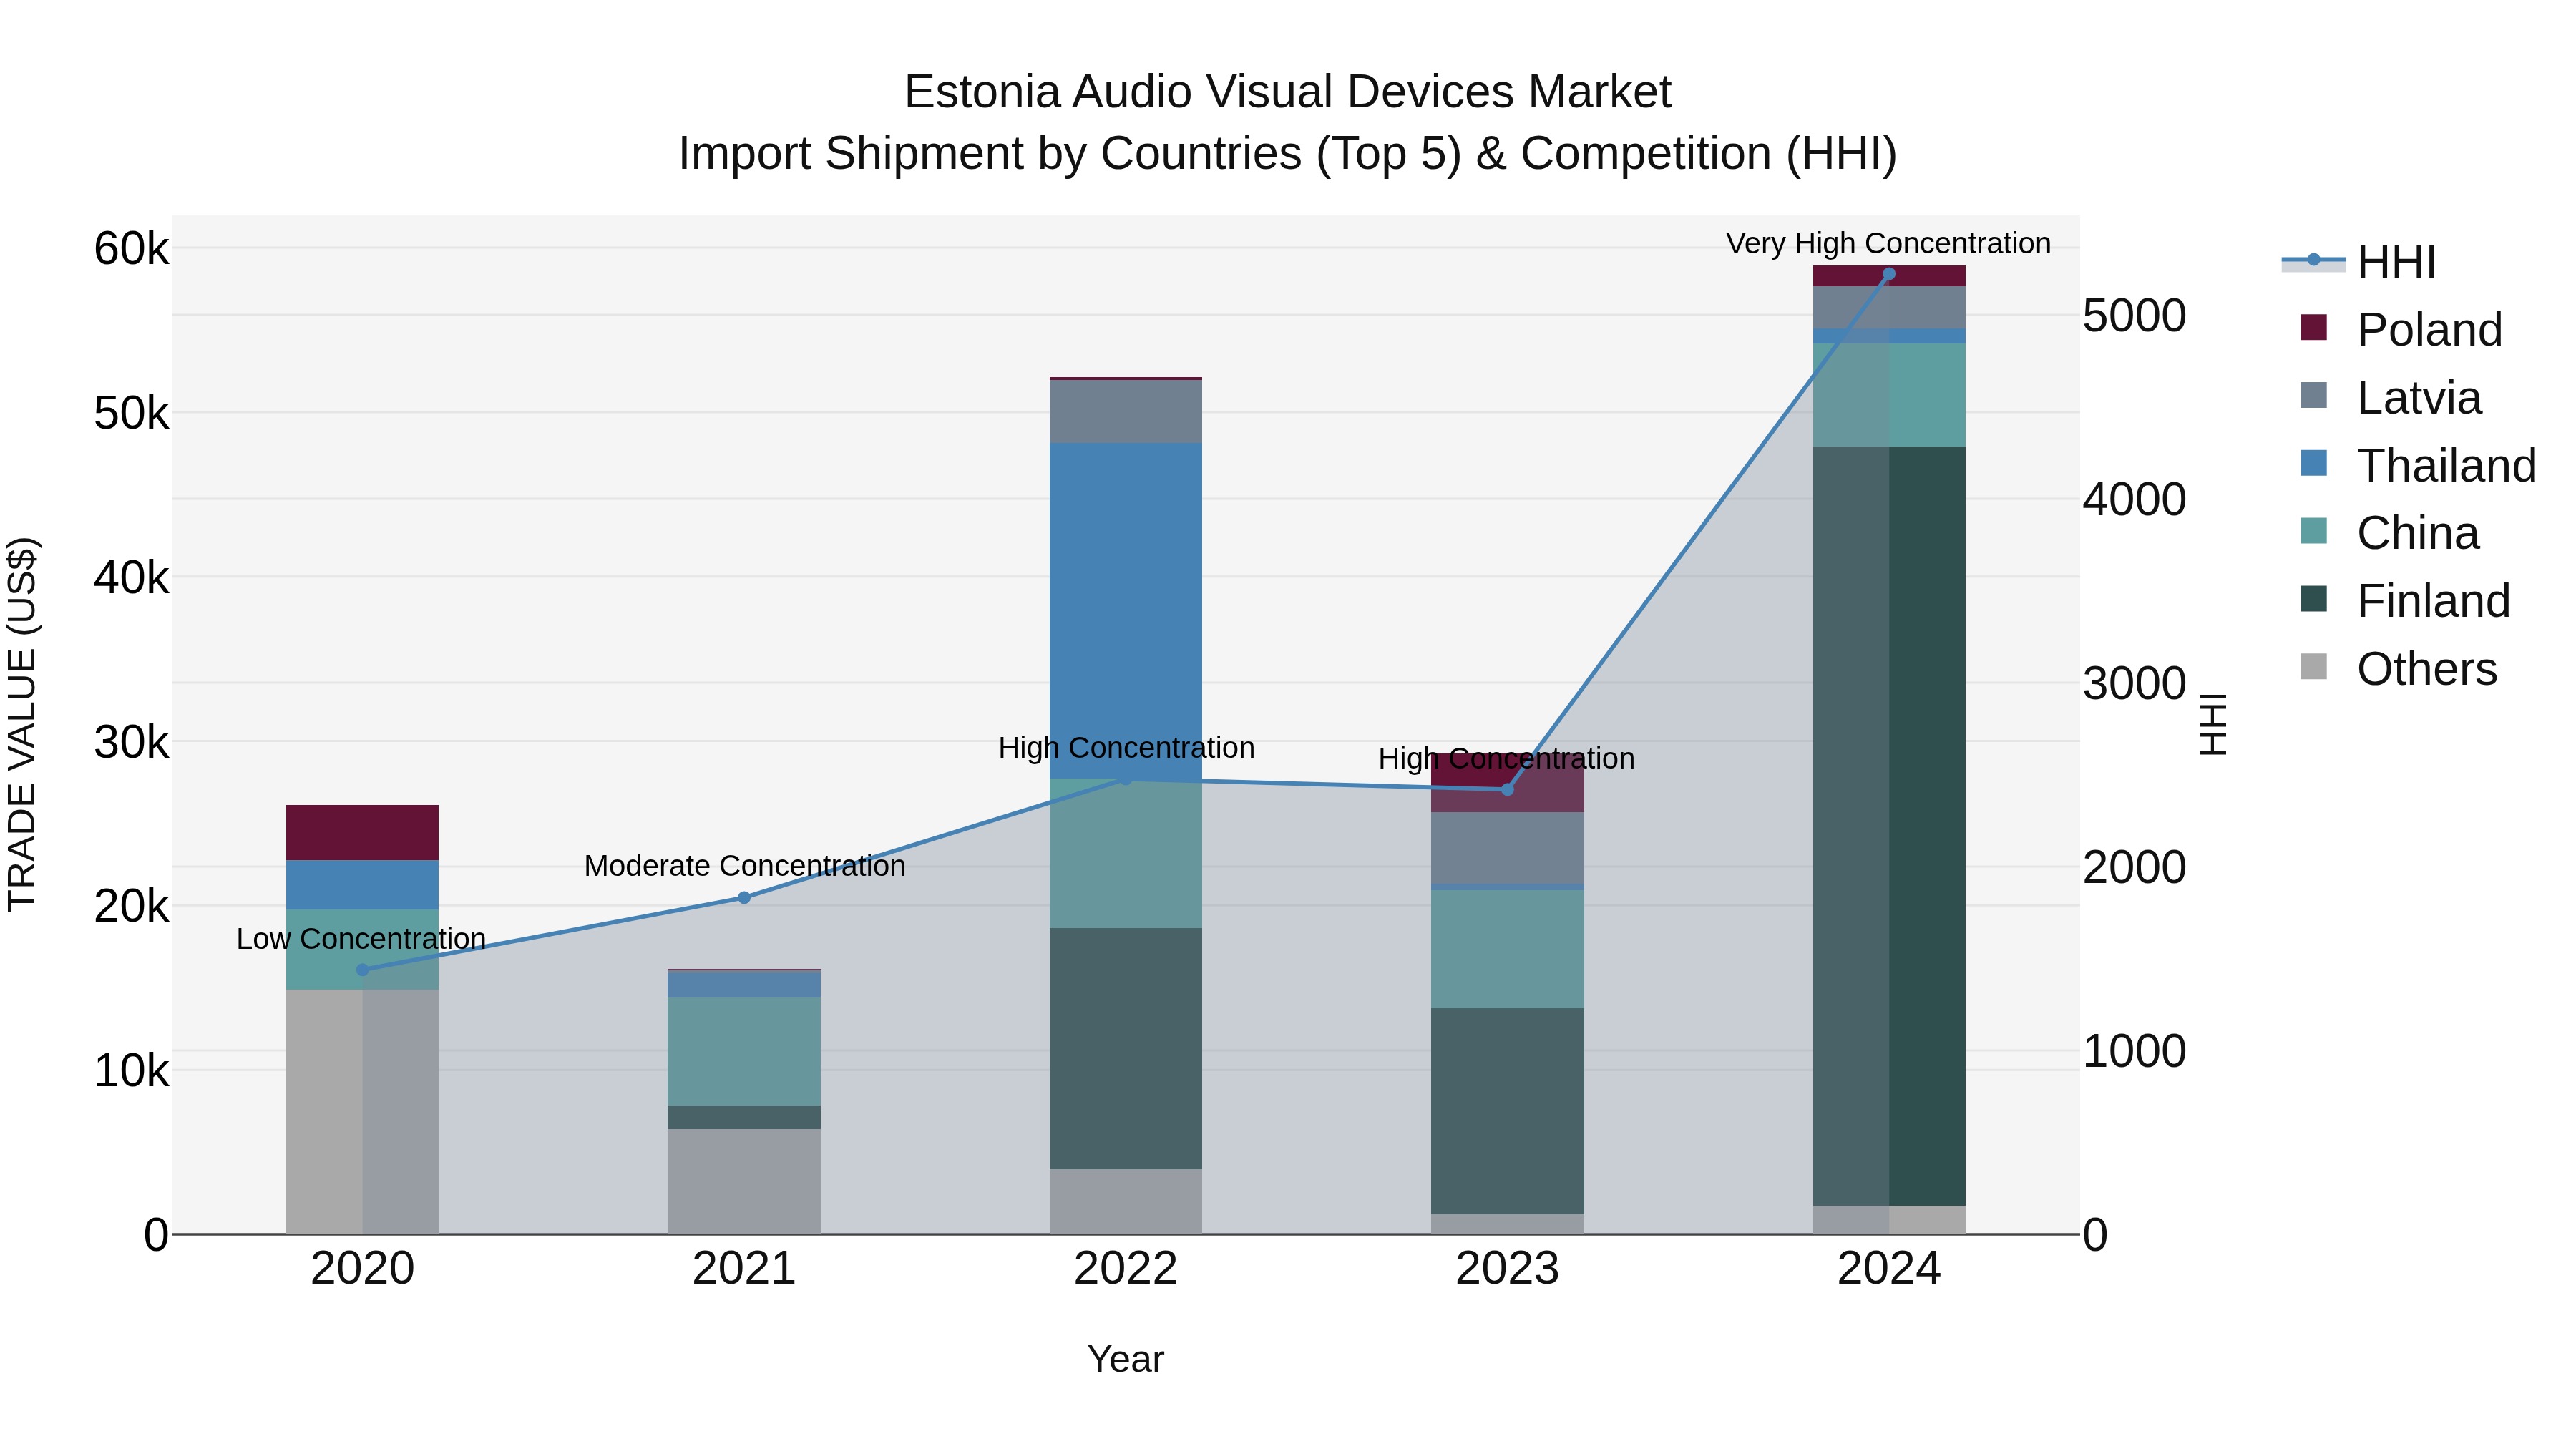Image resolution: width=2576 pixels, height=1449 pixels.
Task: Click the 2021 Others bar segment
Action: click(x=744, y=1181)
